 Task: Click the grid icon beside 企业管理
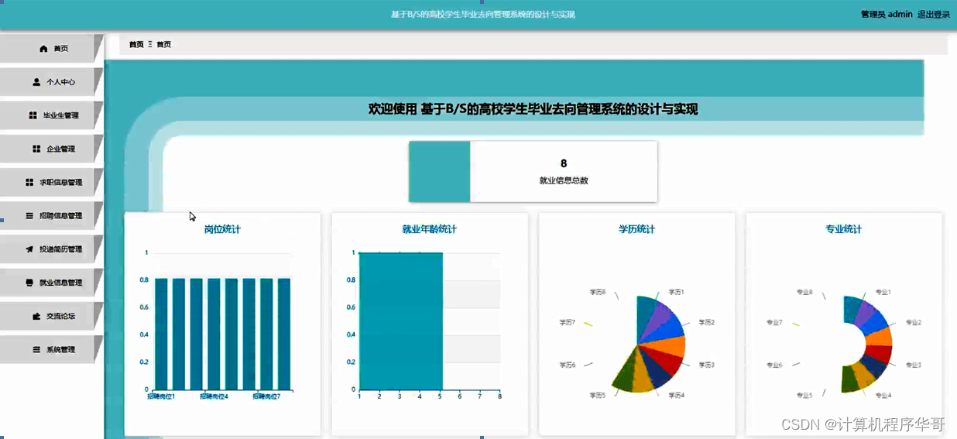tap(36, 149)
